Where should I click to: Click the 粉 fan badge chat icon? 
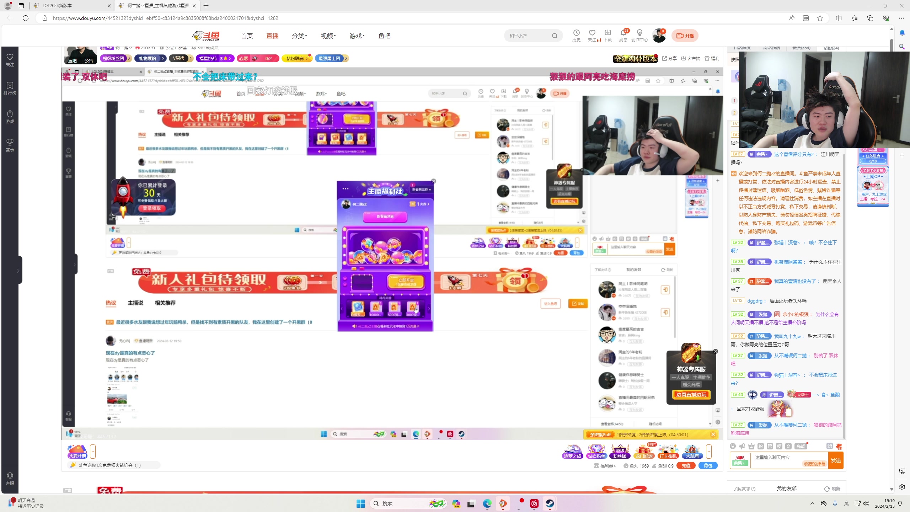(x=761, y=446)
